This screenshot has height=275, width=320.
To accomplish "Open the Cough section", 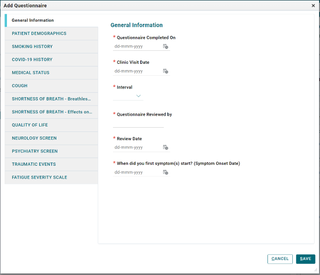I will point(20,86).
